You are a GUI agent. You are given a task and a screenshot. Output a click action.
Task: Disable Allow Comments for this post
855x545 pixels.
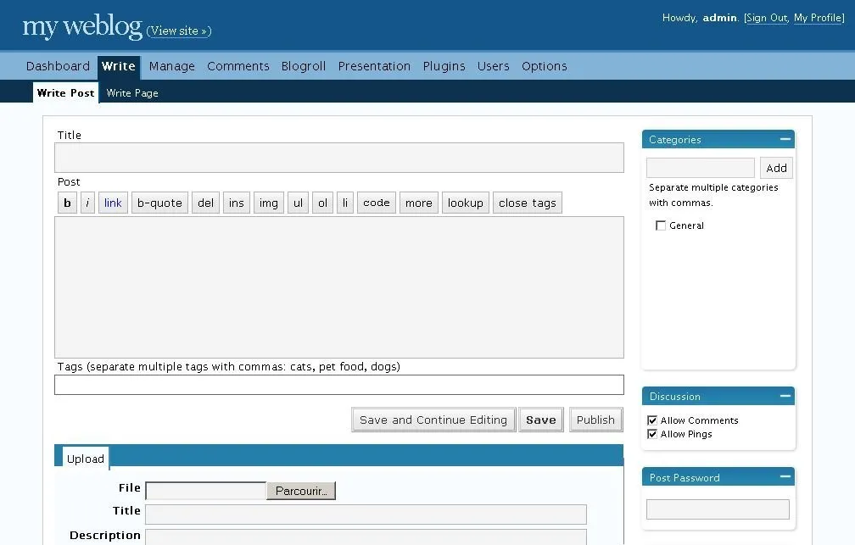tap(652, 420)
